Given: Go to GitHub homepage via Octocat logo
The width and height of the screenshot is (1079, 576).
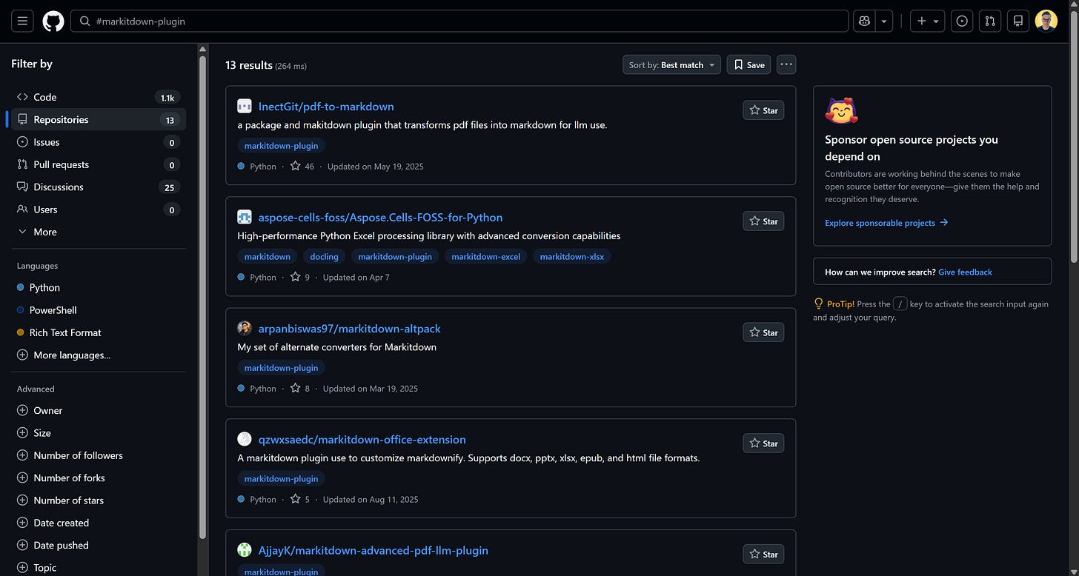Looking at the screenshot, I should tap(53, 21).
